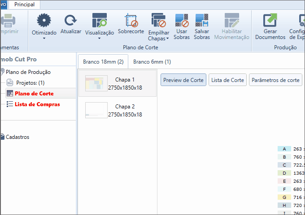Click the legend swatch C
This screenshot has width=305, height=215.
pos(284,165)
